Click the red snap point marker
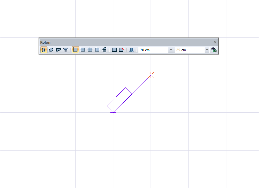 coord(151,75)
